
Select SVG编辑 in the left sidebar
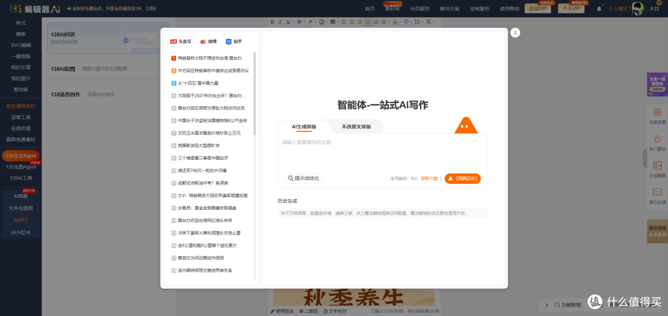coord(20,44)
